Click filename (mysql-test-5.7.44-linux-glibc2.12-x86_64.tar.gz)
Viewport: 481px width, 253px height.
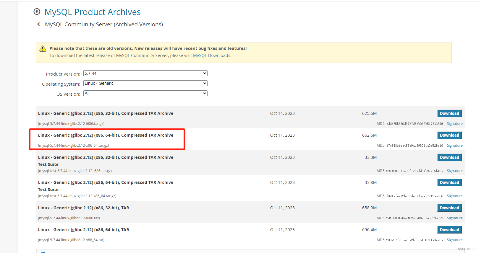(77, 196)
